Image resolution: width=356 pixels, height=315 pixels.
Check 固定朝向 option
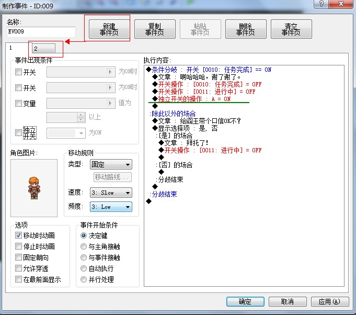(x=18, y=257)
